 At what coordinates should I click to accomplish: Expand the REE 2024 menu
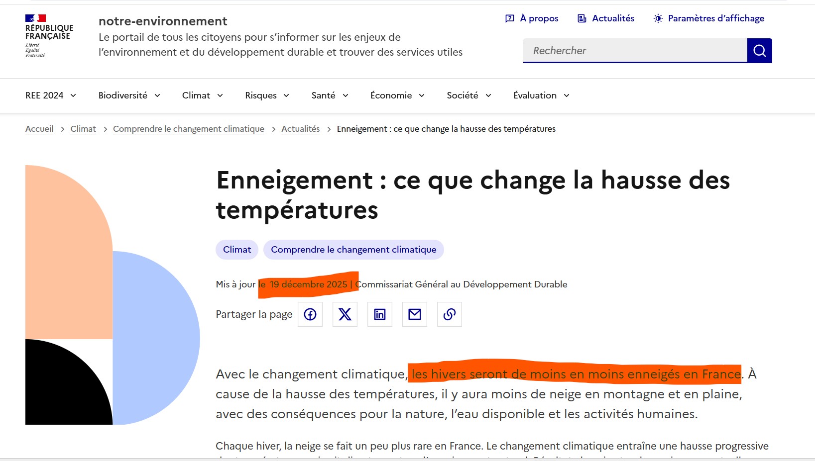[51, 95]
